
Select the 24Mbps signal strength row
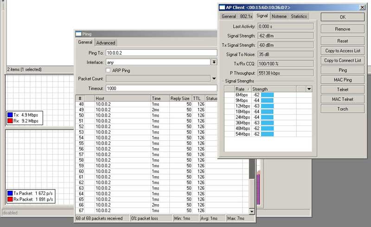pyautogui.click(x=268, y=117)
